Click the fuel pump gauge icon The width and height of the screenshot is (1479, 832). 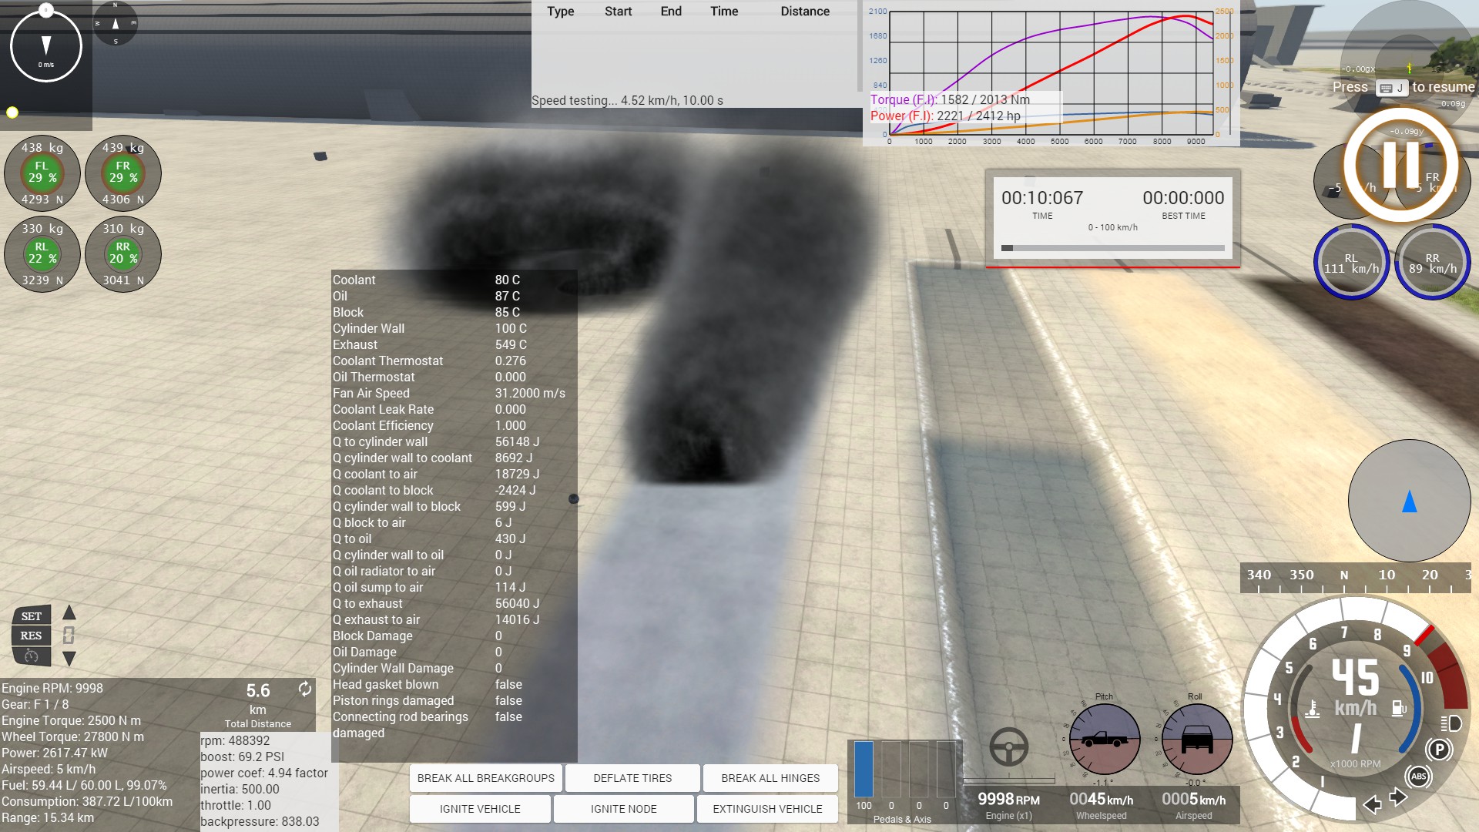point(1399,707)
